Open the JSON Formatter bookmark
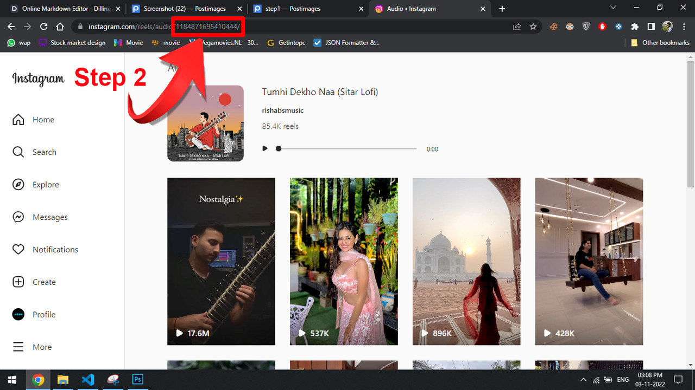Image resolution: width=695 pixels, height=390 pixels. point(347,43)
